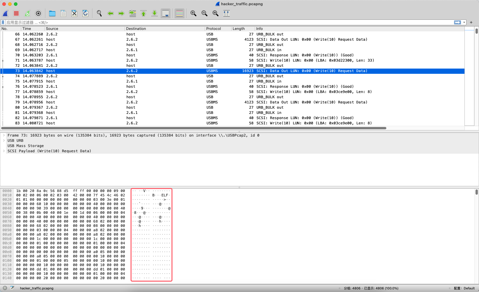Select packet 71 Write(10) LBA 0x03d22300
This screenshot has width=479, height=292.
[232, 60]
